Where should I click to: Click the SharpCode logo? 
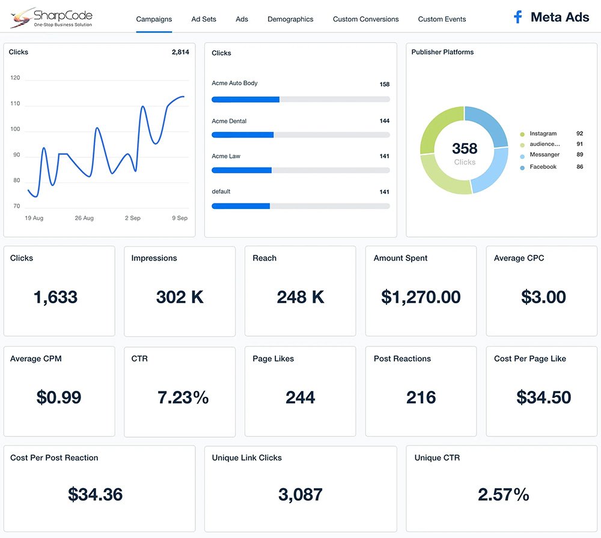[51, 18]
